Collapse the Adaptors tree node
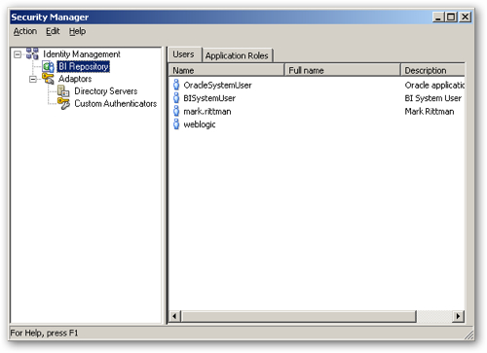The width and height of the screenshot is (487, 353). coord(33,79)
